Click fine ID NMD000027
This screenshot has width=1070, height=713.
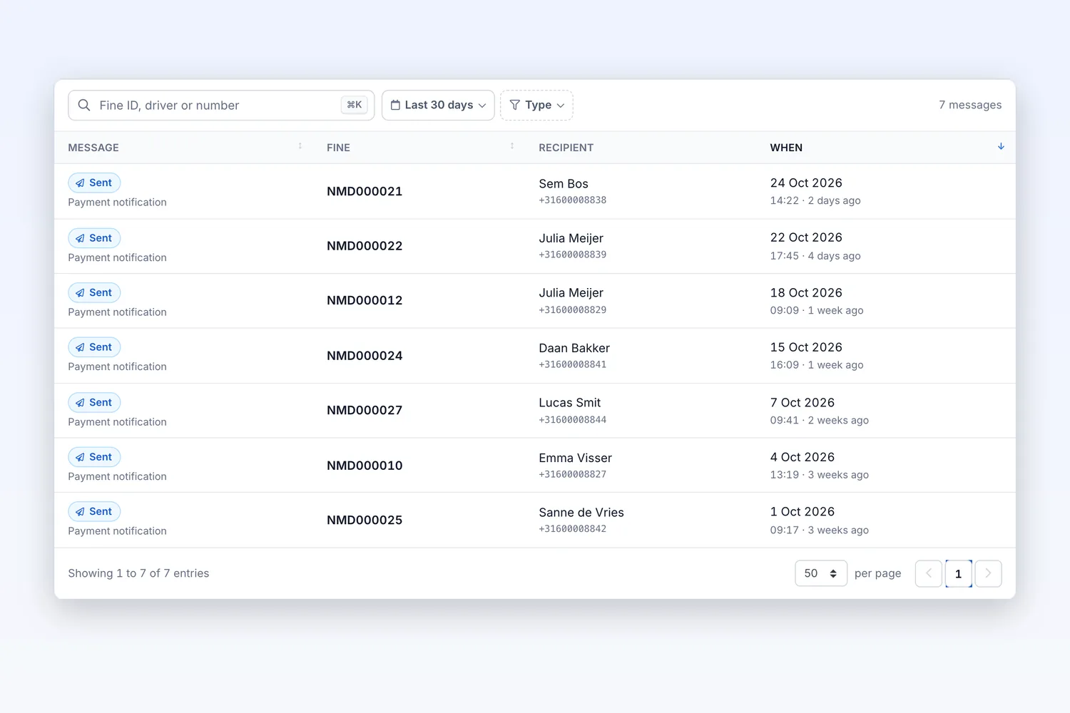365,410
